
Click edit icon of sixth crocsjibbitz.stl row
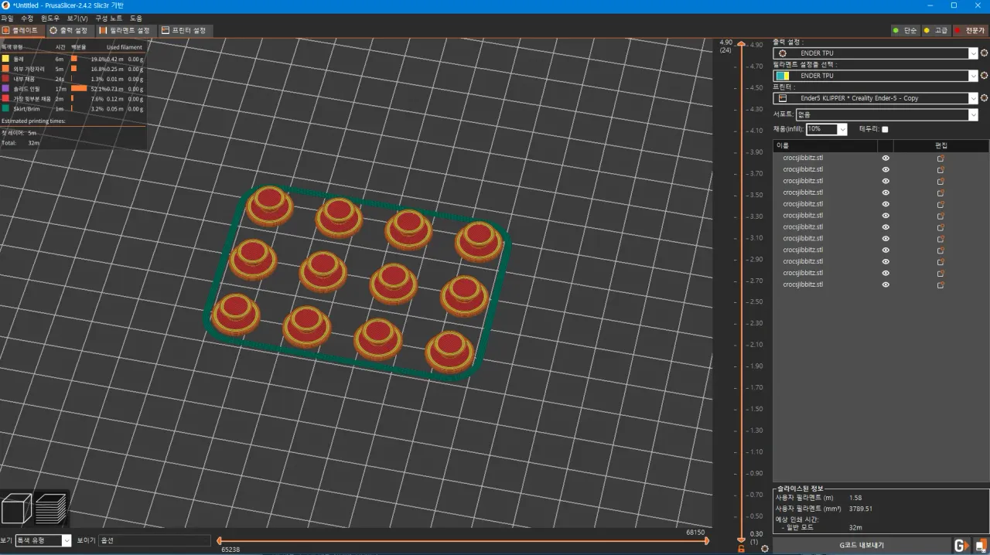(940, 216)
